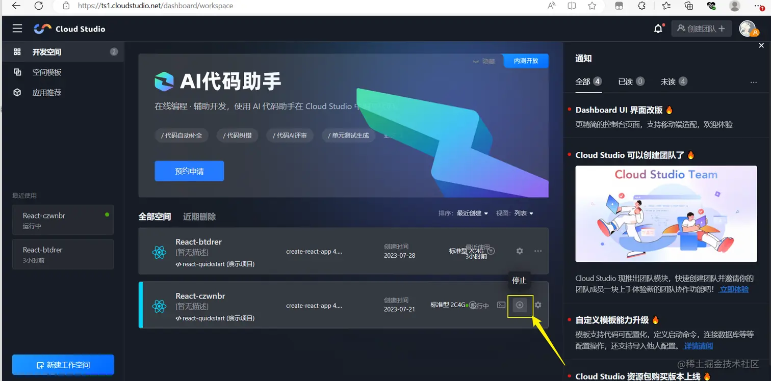The image size is (771, 381).
Task: Click the React-czwnbr workspace title in list
Action: click(200, 295)
